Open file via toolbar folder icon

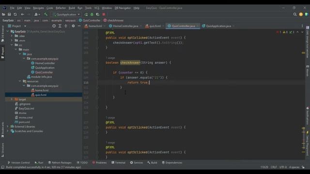point(3,14)
